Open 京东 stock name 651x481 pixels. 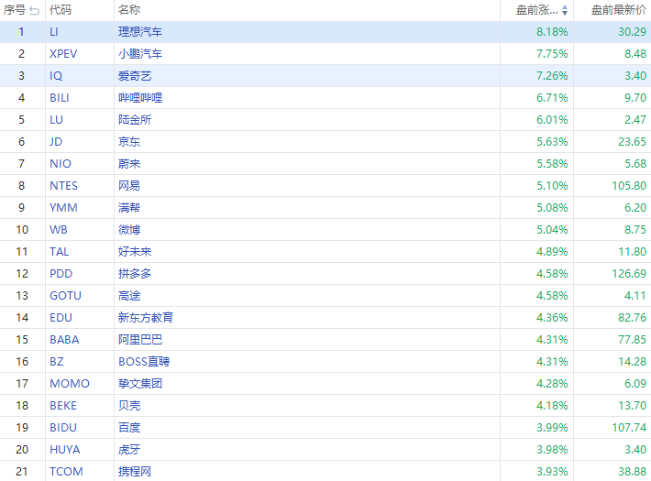point(129,142)
